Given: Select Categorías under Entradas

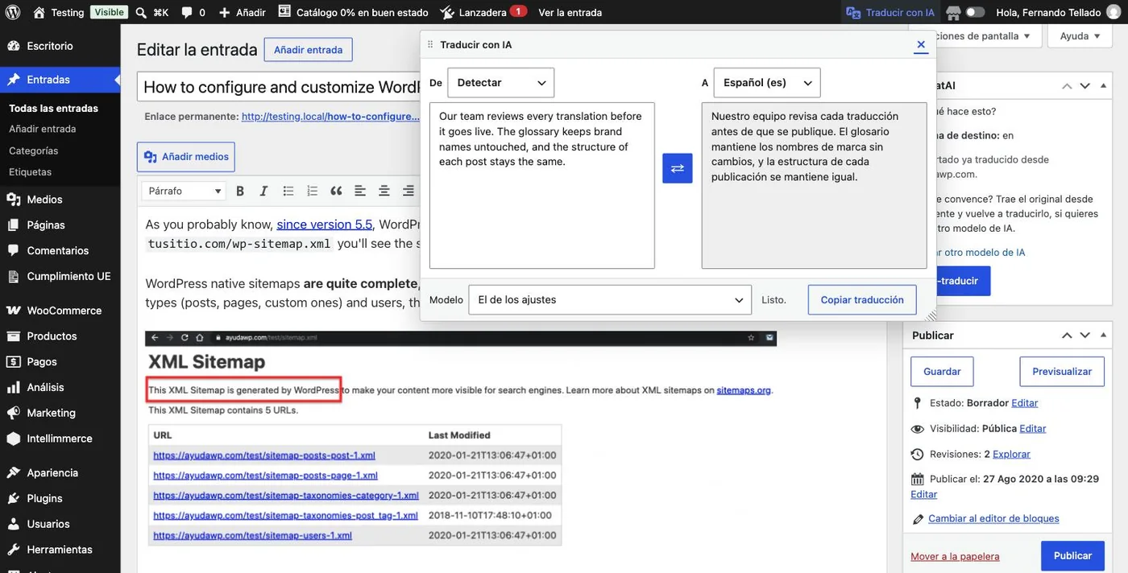Looking at the screenshot, I should point(34,150).
